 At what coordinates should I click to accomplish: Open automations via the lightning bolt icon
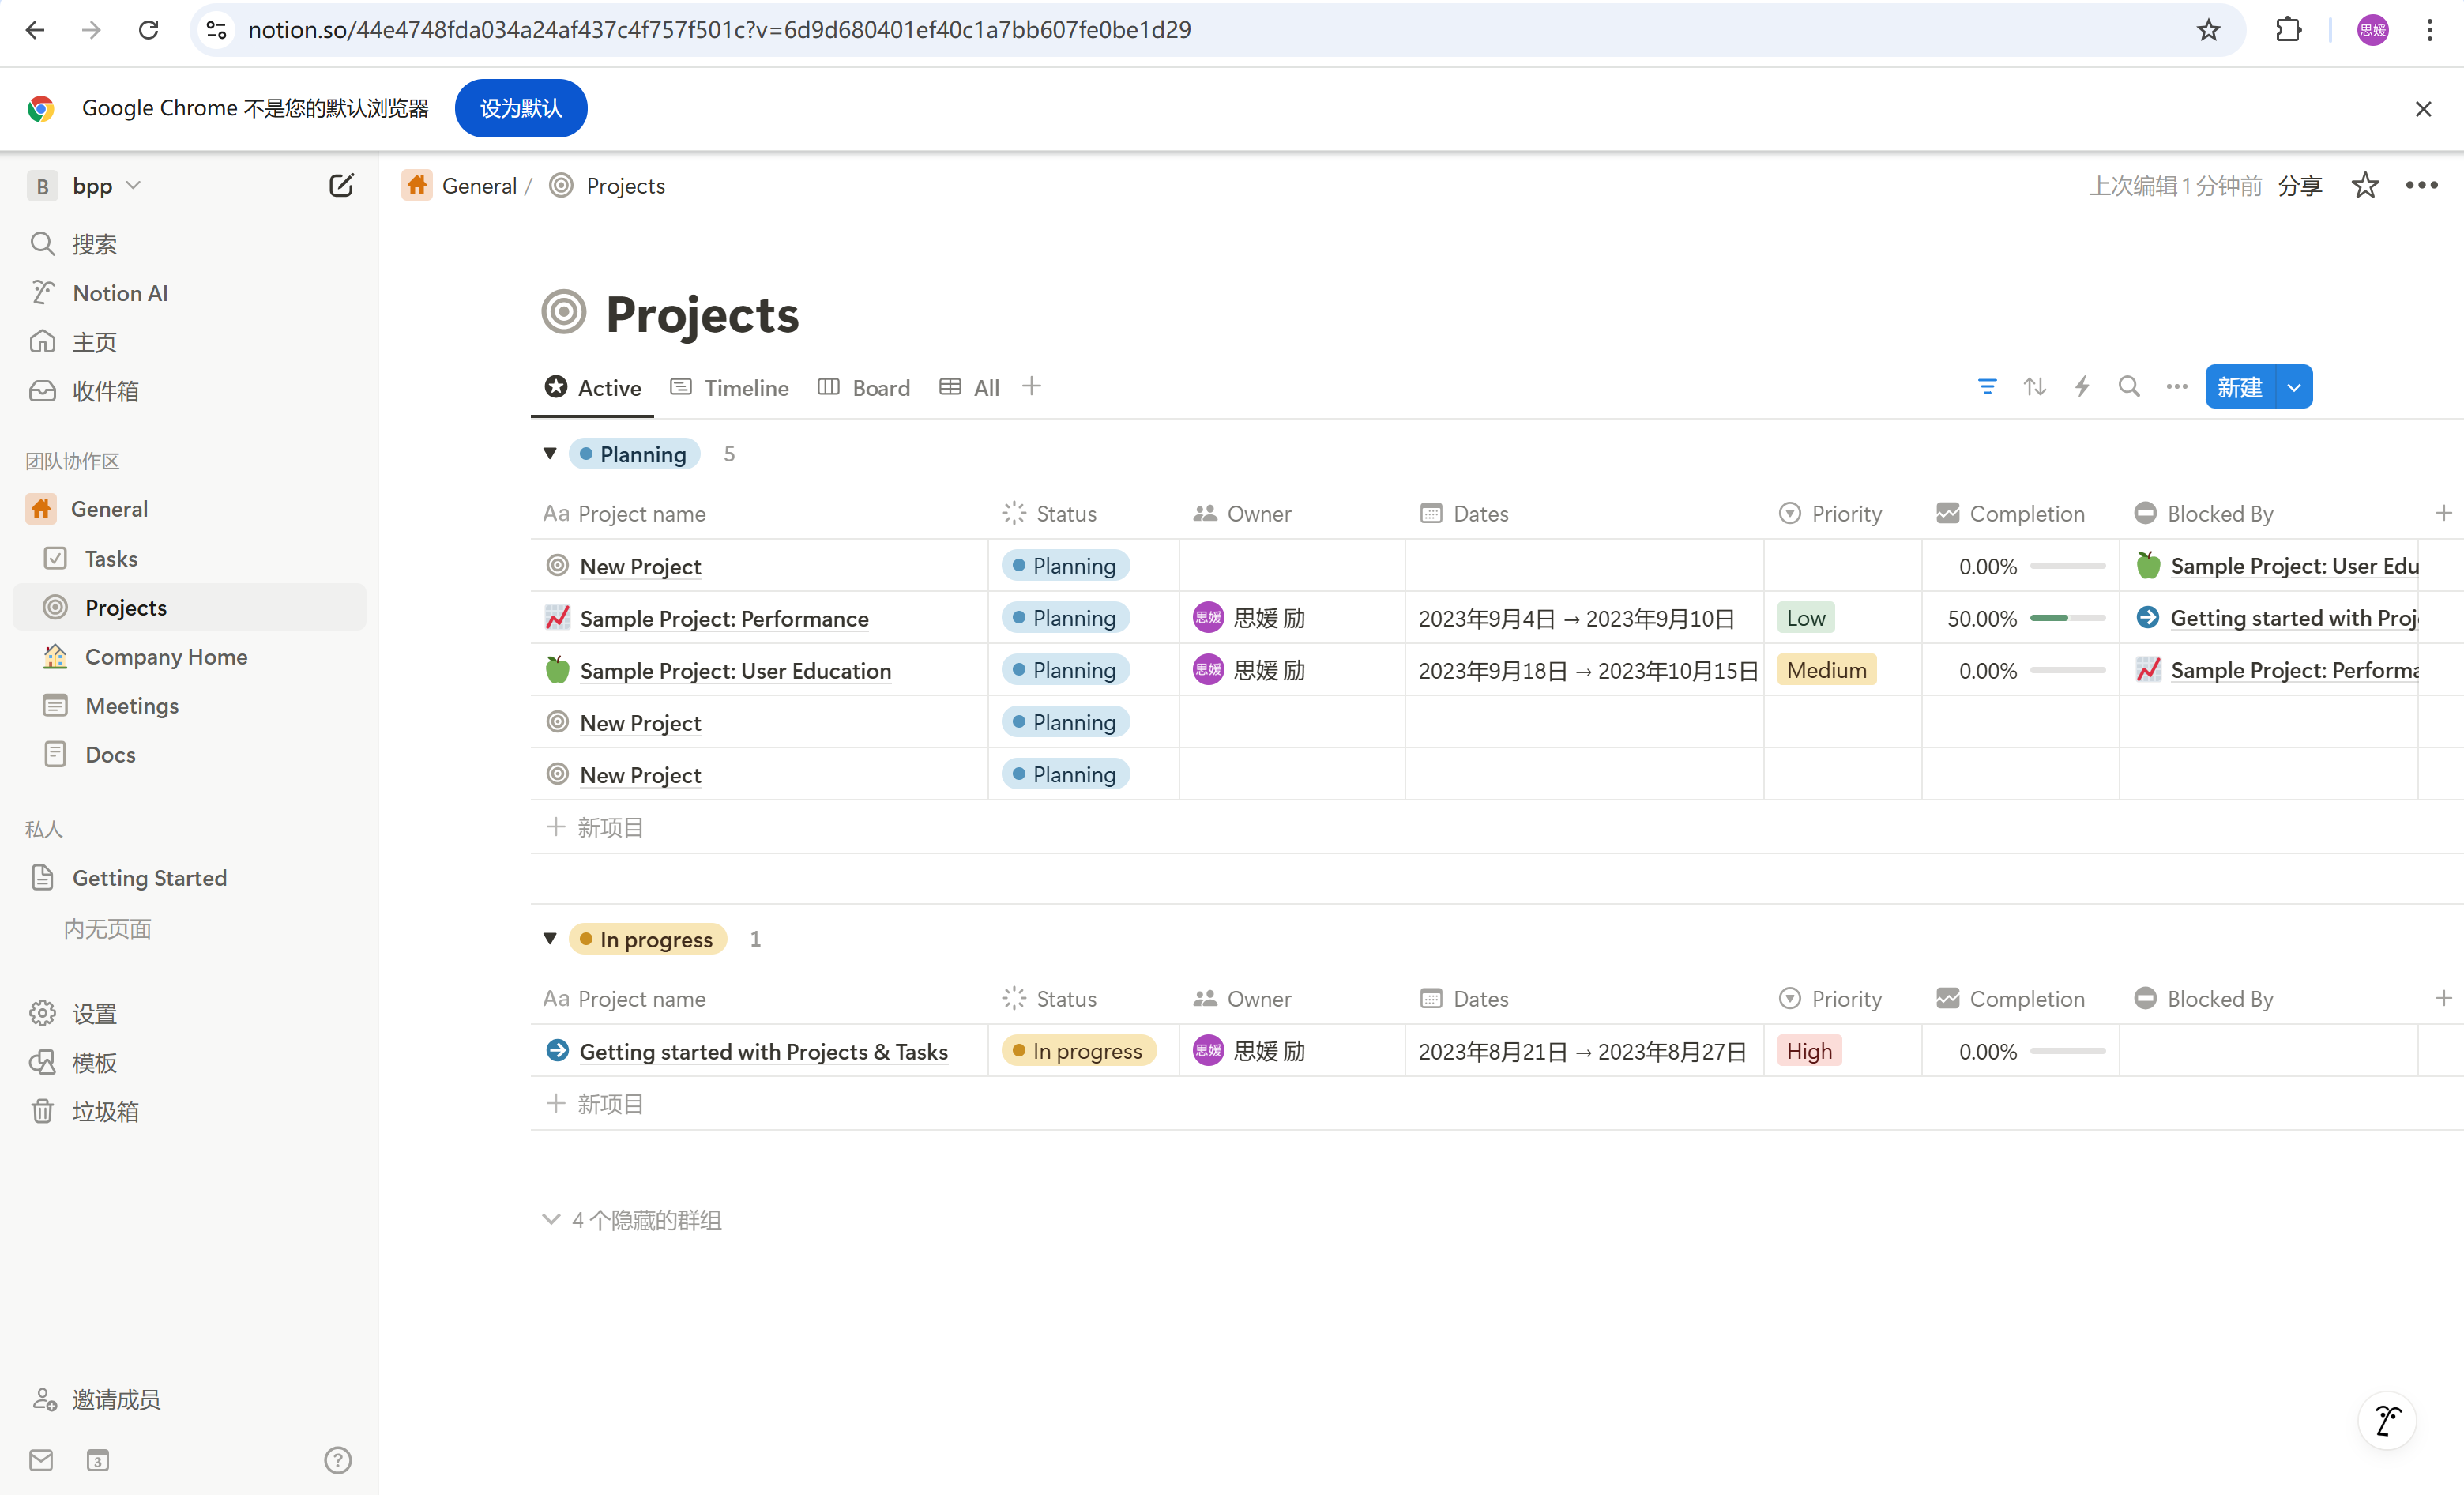(2082, 387)
